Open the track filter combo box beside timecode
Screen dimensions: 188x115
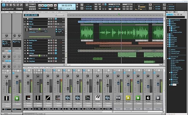tap(60, 15)
